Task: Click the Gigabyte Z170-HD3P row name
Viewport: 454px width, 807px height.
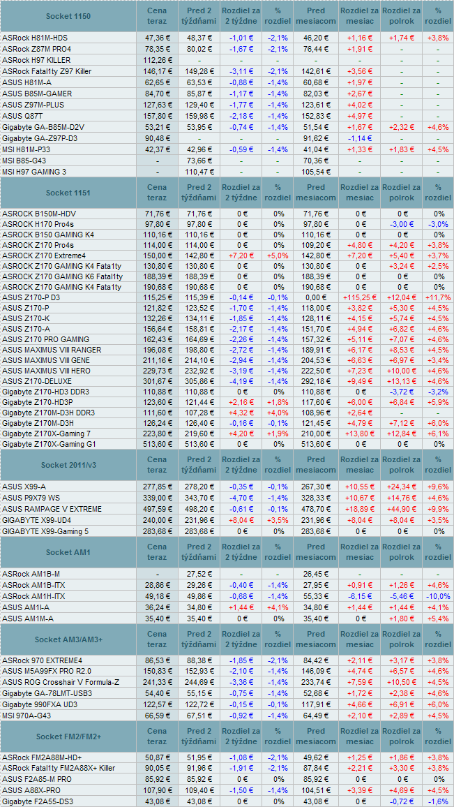Action: tap(36, 403)
